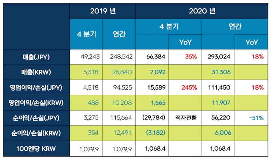Viewport: 271px width, 160px height.
Task: Select the 115,664 net income 2019 cell
Action: pos(119,118)
